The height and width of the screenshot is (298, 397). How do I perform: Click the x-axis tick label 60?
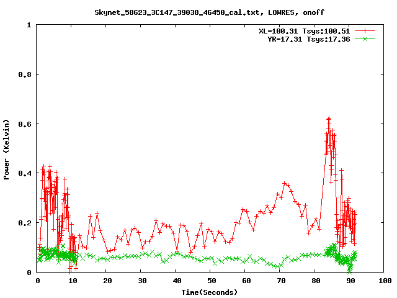point(246,281)
